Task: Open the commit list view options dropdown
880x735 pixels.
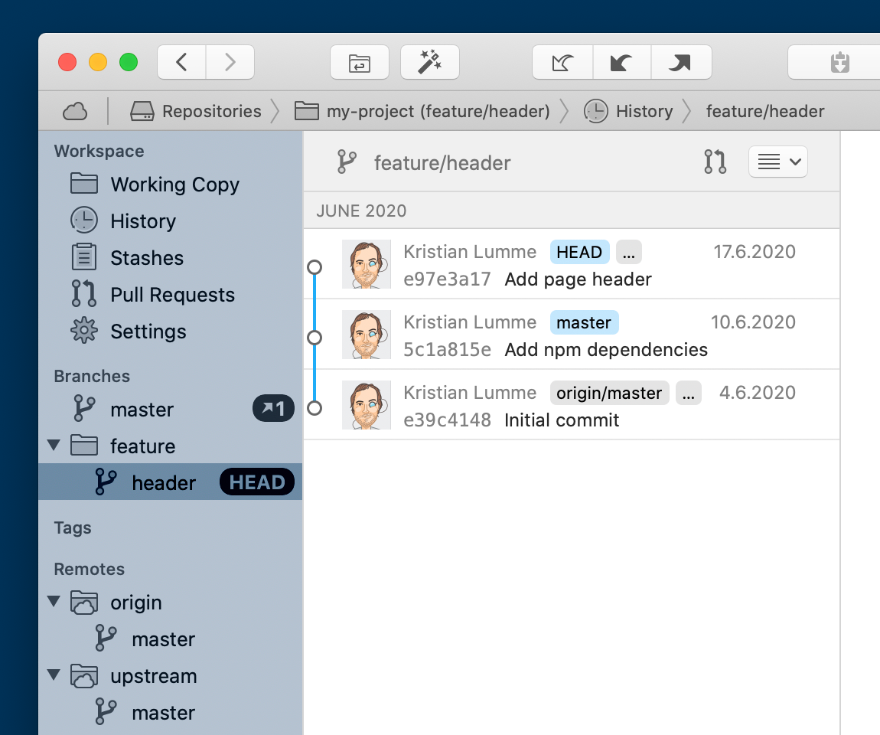Action: 777,162
